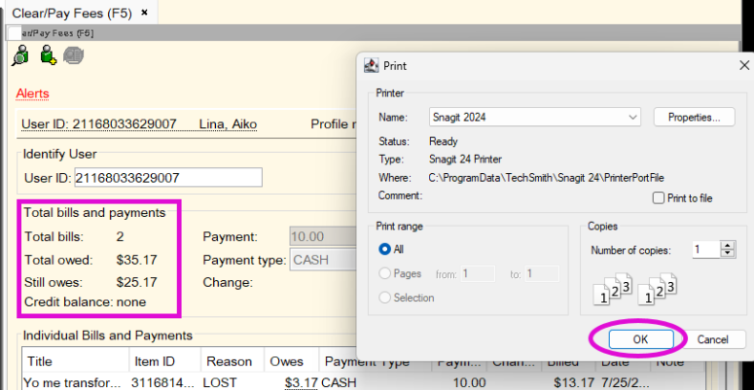Select the All print range option

(x=384, y=249)
